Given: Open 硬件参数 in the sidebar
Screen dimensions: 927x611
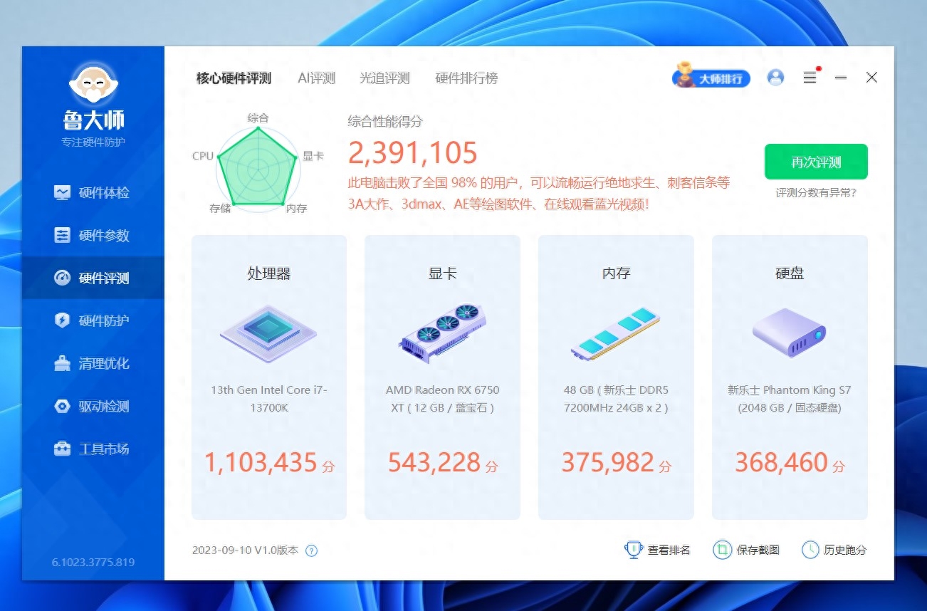Looking at the screenshot, I should pos(93,236).
